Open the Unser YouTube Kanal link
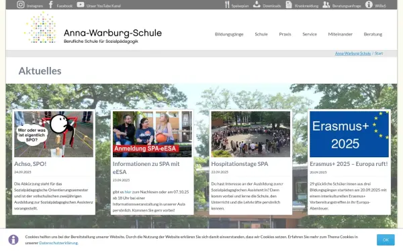Screen dimensions: 403x251 pyautogui.click(x=103, y=6)
